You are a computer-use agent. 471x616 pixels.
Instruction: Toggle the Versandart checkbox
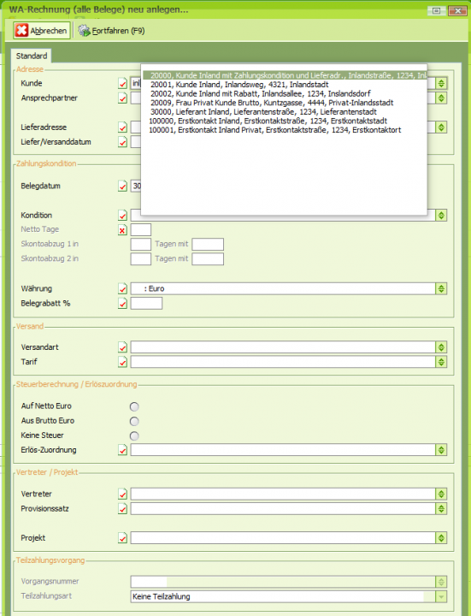[x=122, y=347]
